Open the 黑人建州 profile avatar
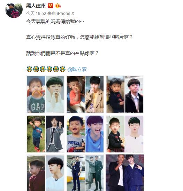The width and height of the screenshot is (183, 191). (14, 10)
